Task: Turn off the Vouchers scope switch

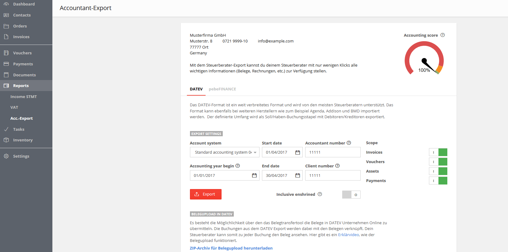Action: tap(438, 162)
